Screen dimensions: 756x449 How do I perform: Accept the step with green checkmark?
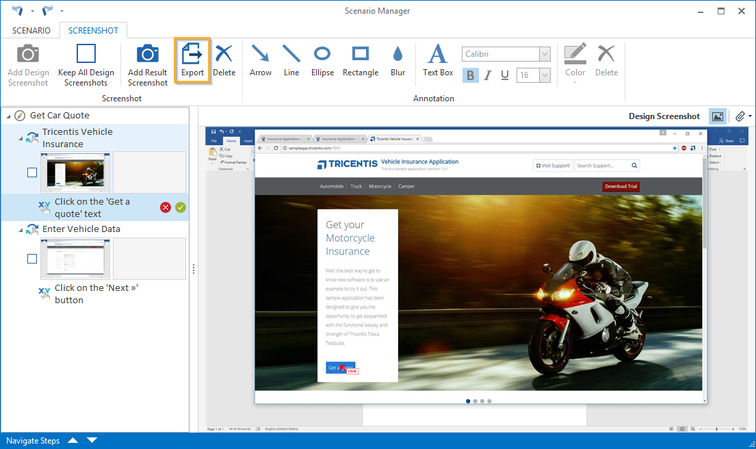[x=181, y=207]
